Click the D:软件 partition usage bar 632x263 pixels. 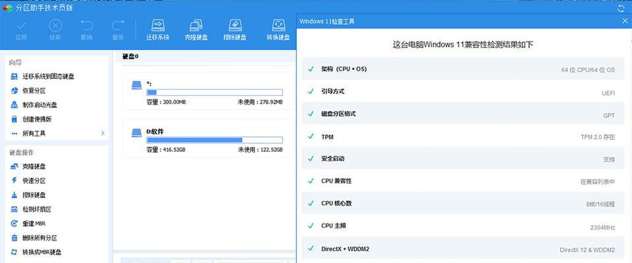[215, 140]
